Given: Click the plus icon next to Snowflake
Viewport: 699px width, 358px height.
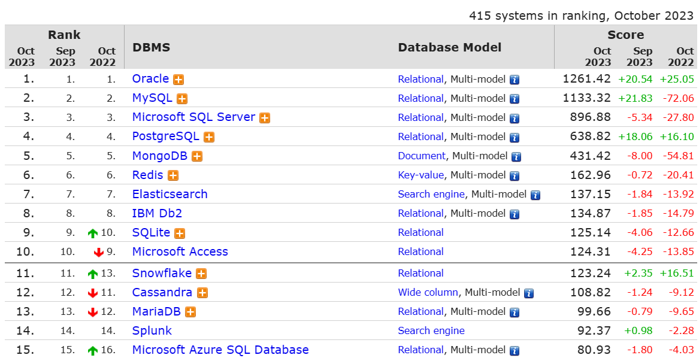Looking at the screenshot, I should point(201,274).
